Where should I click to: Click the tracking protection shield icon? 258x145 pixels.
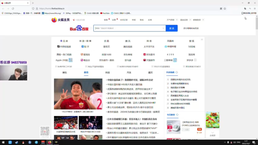[x=33, y=9]
